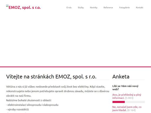Viewport: 151px width, 113px height.
Task: Click the 'výroby rozváděčů' list line
Action: [x=17, y=109]
